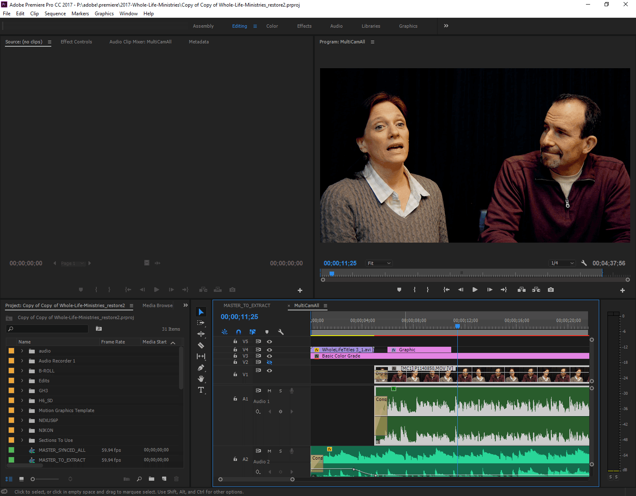
Task: Open playback resolution 1/4 dropdown
Action: tap(562, 263)
